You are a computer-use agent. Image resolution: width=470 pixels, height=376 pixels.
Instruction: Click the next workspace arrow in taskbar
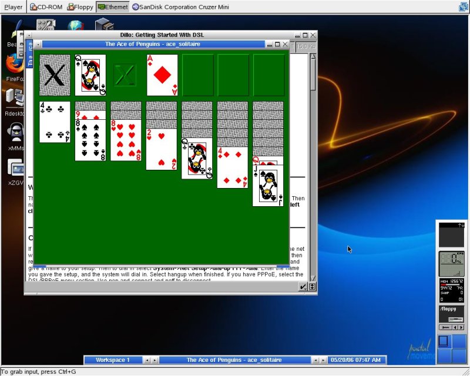click(x=155, y=360)
